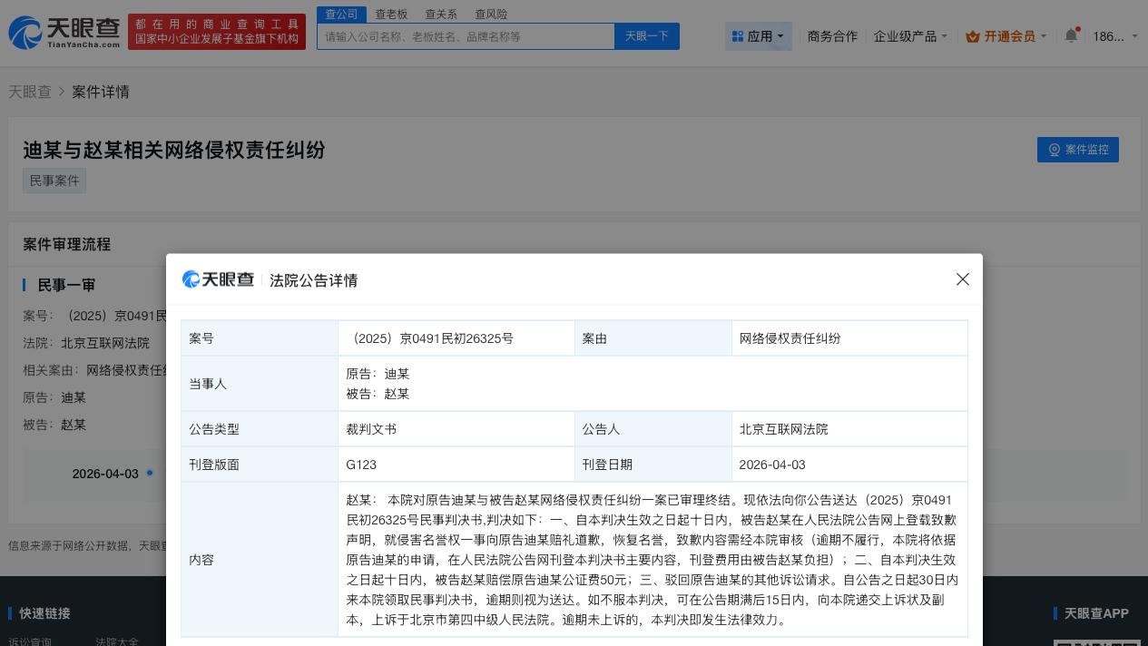Click the crown icon beside 开通会员
This screenshot has width=1148, height=646.
[x=974, y=36]
